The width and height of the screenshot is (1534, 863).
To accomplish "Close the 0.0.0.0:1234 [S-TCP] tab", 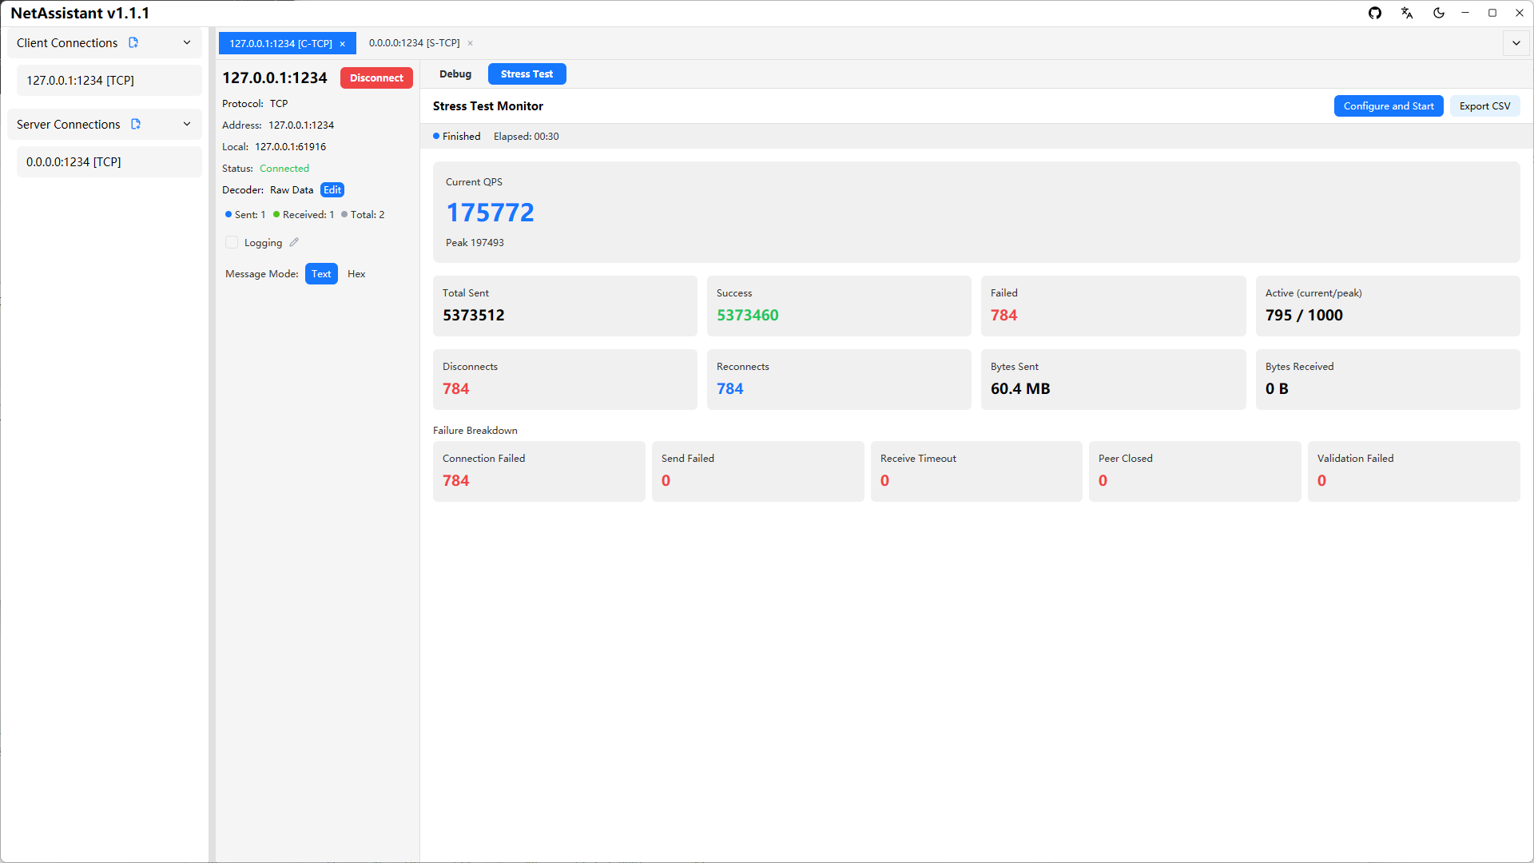I will tap(471, 43).
